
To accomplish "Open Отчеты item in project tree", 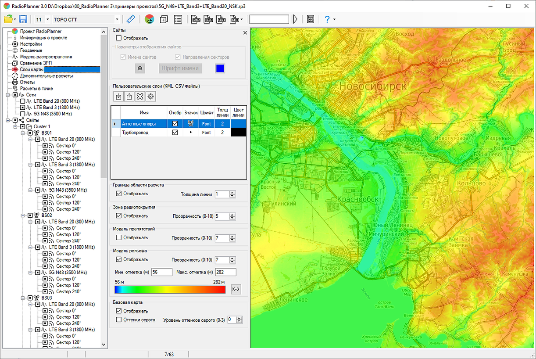I will 27,82.
